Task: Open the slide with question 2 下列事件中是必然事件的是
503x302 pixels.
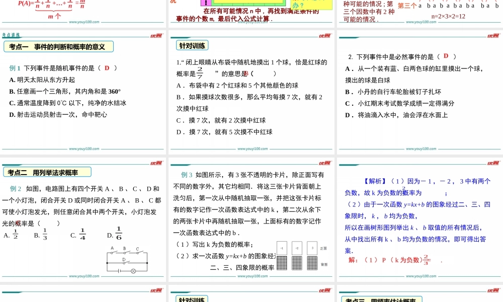Action: tap(420, 93)
